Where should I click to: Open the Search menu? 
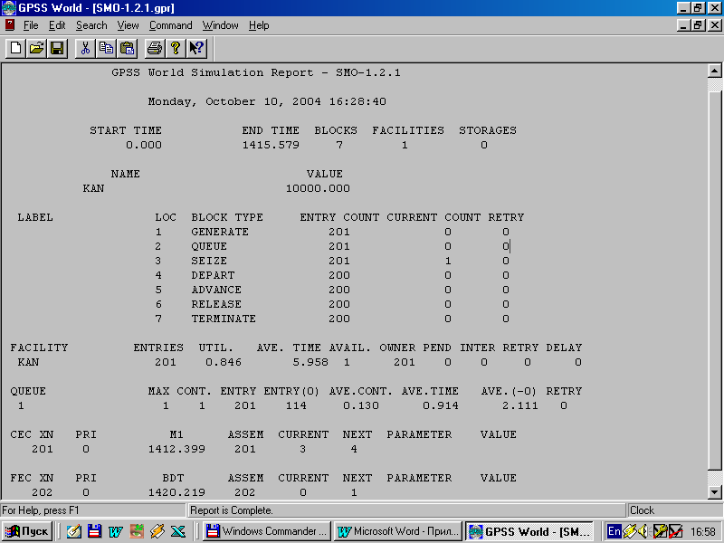point(91,25)
